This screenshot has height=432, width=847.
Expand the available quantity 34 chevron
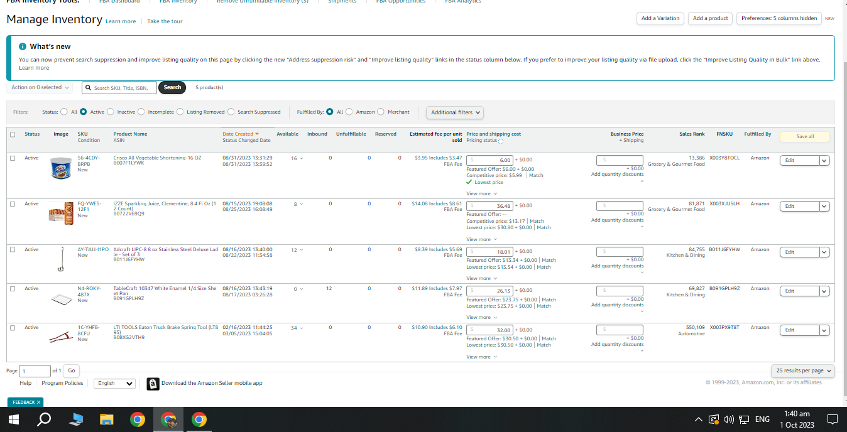click(302, 328)
